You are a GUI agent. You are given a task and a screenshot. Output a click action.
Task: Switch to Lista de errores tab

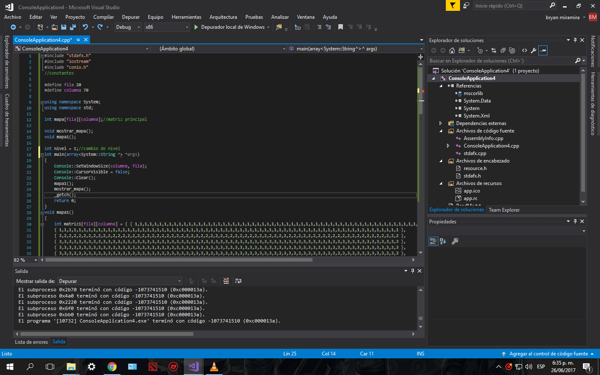pyautogui.click(x=31, y=342)
